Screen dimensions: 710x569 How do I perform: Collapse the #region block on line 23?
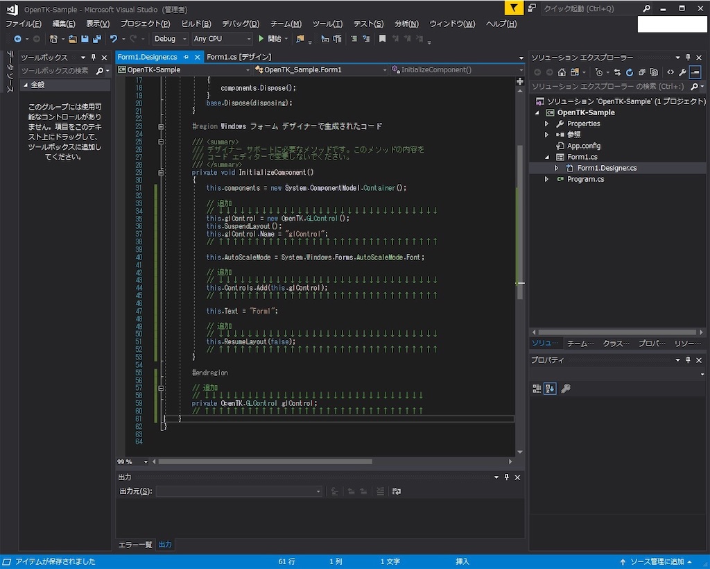[x=161, y=127]
